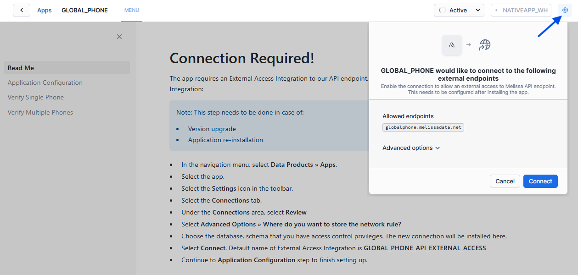Cancel the connection dialog
This screenshot has width=578, height=275.
tap(505, 181)
